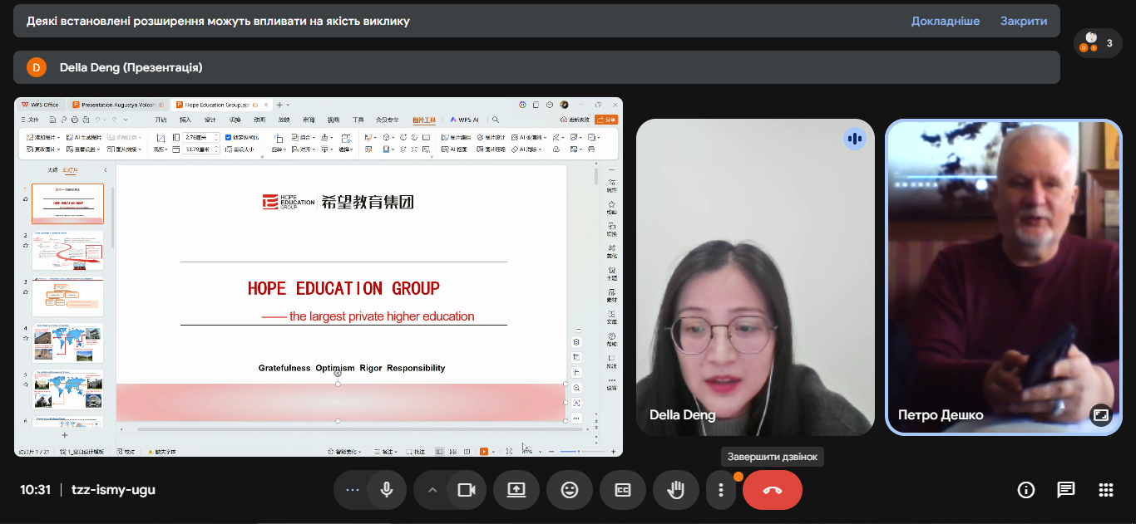
Task: Add a new WPS document tab
Action: 279,105
